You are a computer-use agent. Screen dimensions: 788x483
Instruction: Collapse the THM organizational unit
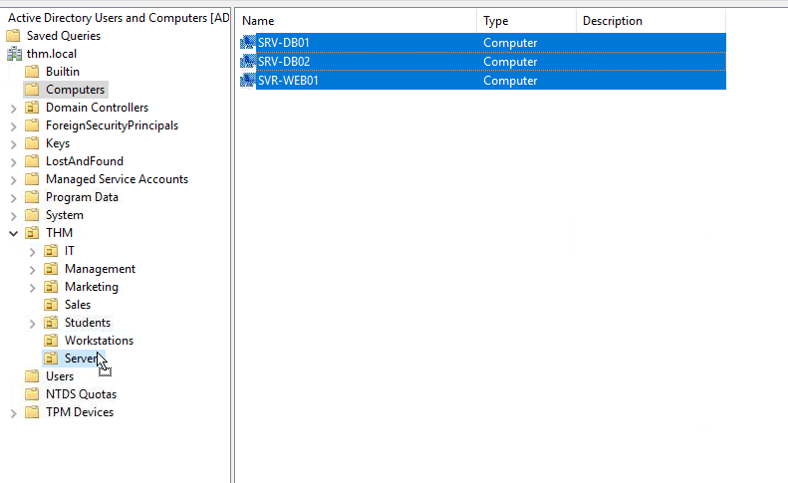13,233
